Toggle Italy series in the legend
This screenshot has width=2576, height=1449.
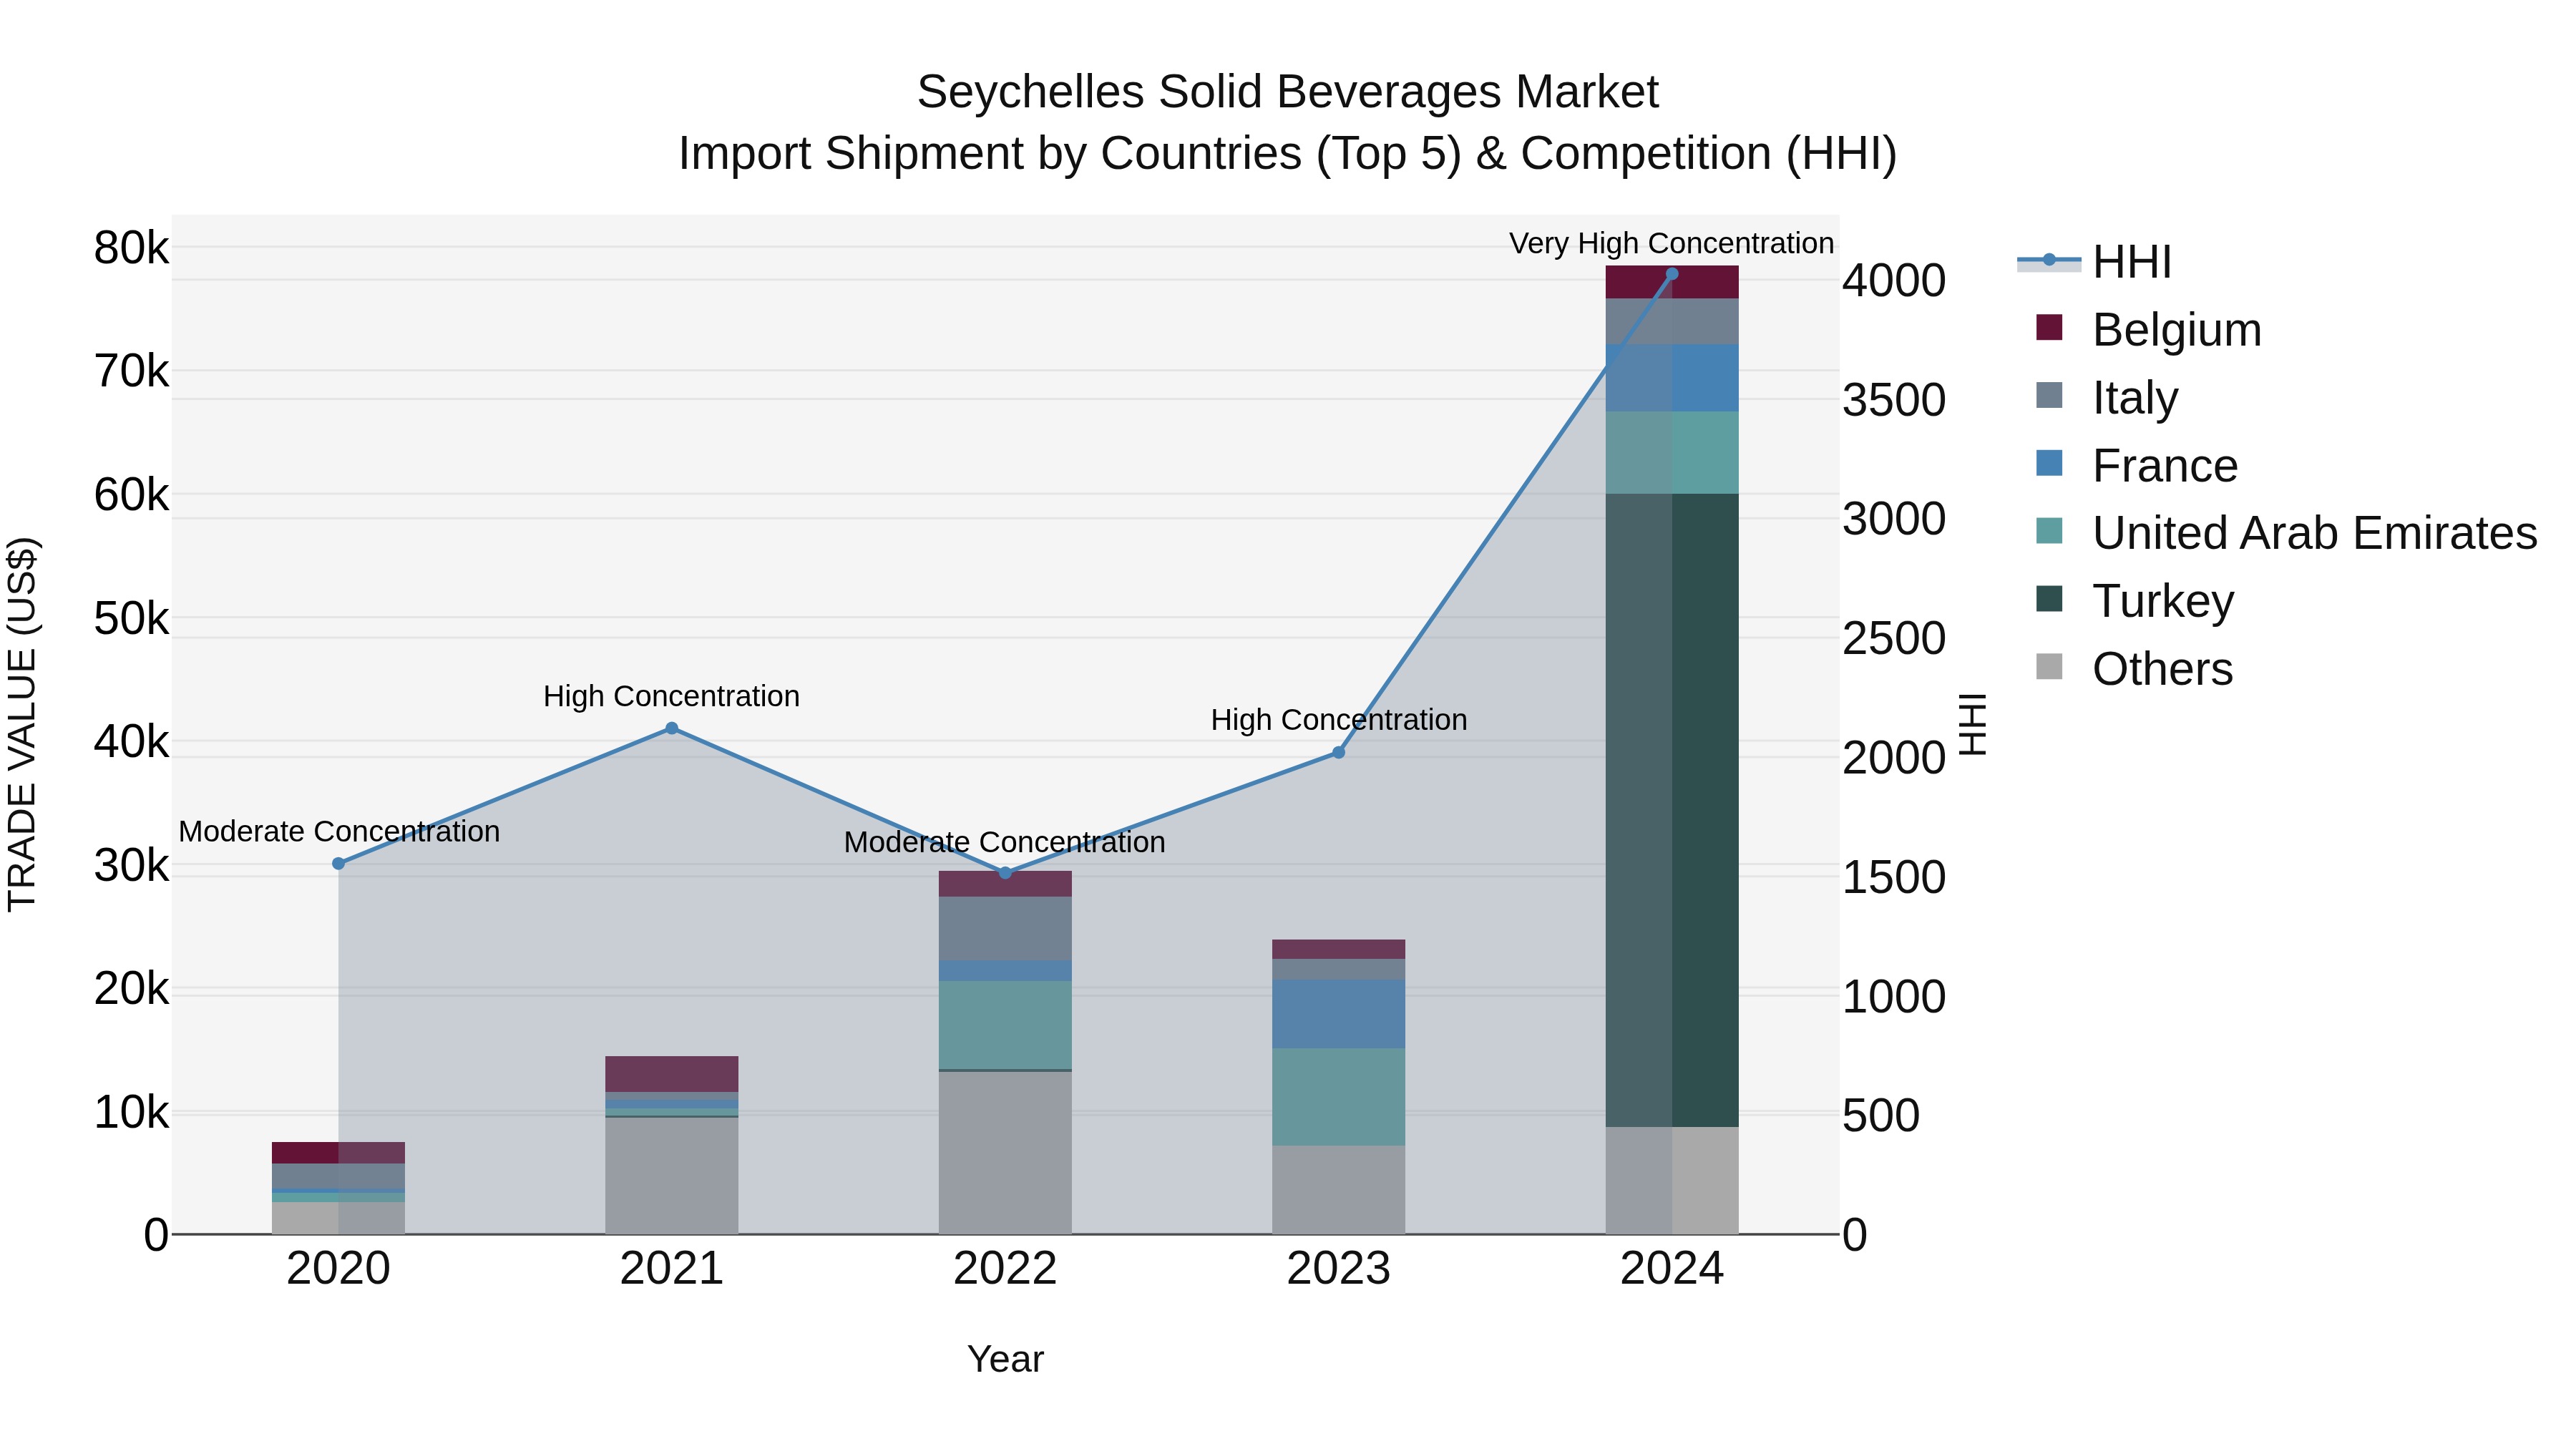2106,397
